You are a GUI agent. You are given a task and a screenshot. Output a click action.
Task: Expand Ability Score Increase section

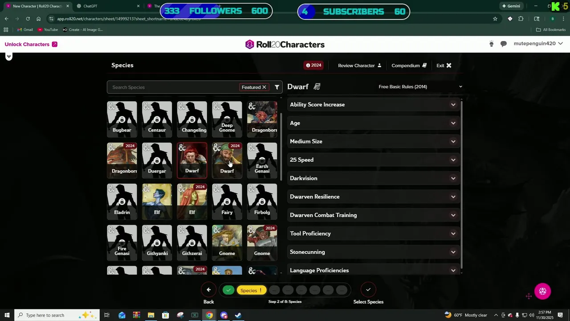[x=374, y=105]
